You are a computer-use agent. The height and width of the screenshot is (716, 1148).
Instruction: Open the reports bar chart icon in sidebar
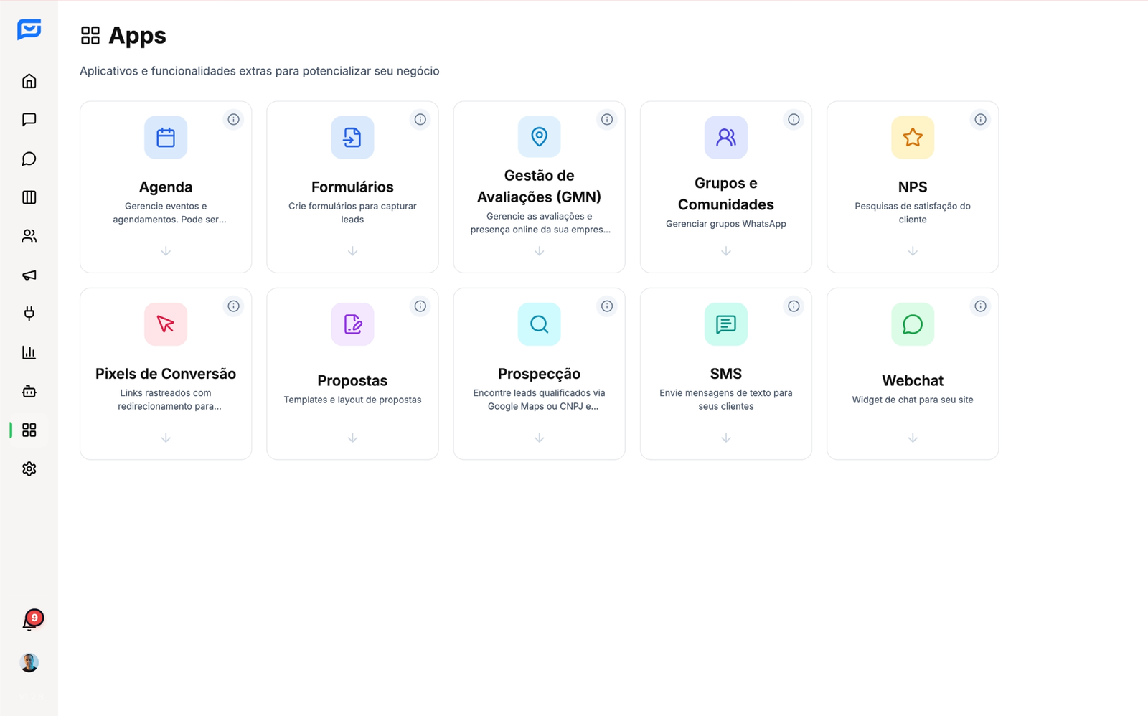click(29, 352)
